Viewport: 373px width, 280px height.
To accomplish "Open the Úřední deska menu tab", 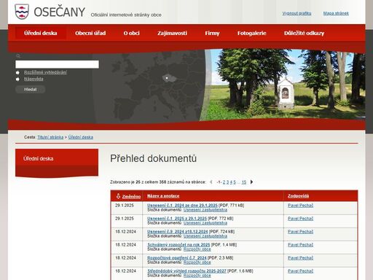I will [41, 33].
